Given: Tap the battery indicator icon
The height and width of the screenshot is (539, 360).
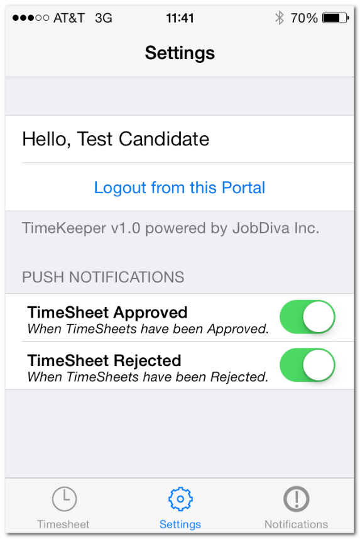Looking at the screenshot, I should click(335, 18).
